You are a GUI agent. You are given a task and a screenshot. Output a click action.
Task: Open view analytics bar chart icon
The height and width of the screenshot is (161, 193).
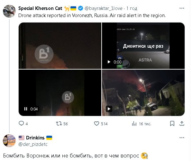[134, 123]
